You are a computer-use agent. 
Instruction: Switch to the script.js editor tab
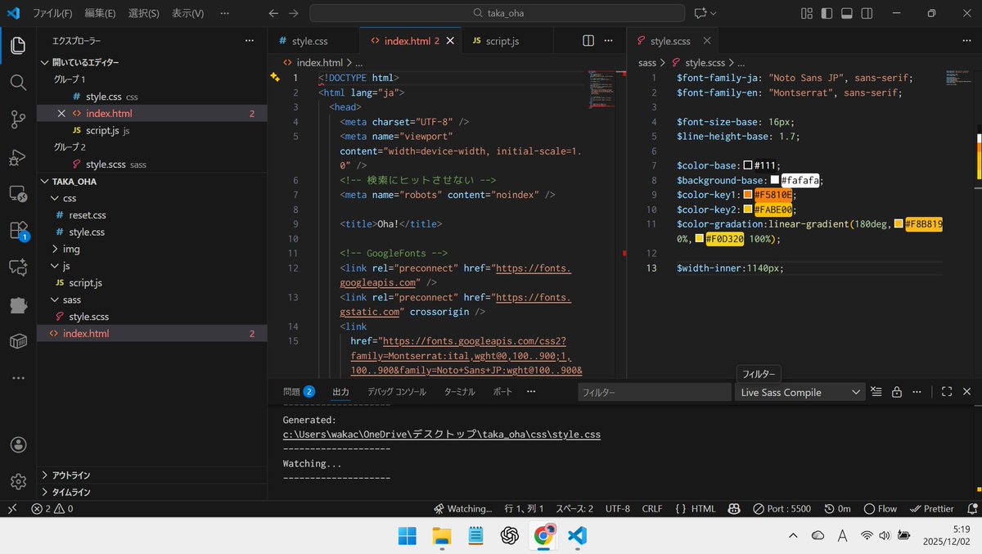[507, 41]
